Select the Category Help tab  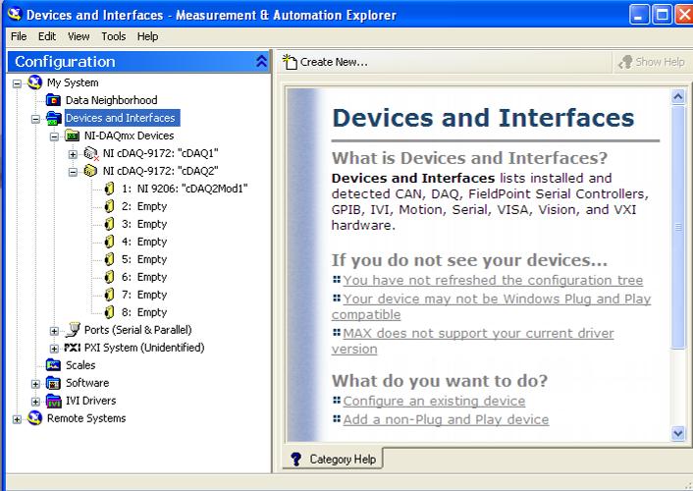[333, 460]
